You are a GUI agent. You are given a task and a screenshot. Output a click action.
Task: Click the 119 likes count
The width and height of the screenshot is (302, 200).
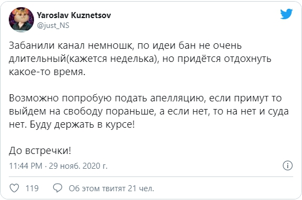(x=32, y=188)
